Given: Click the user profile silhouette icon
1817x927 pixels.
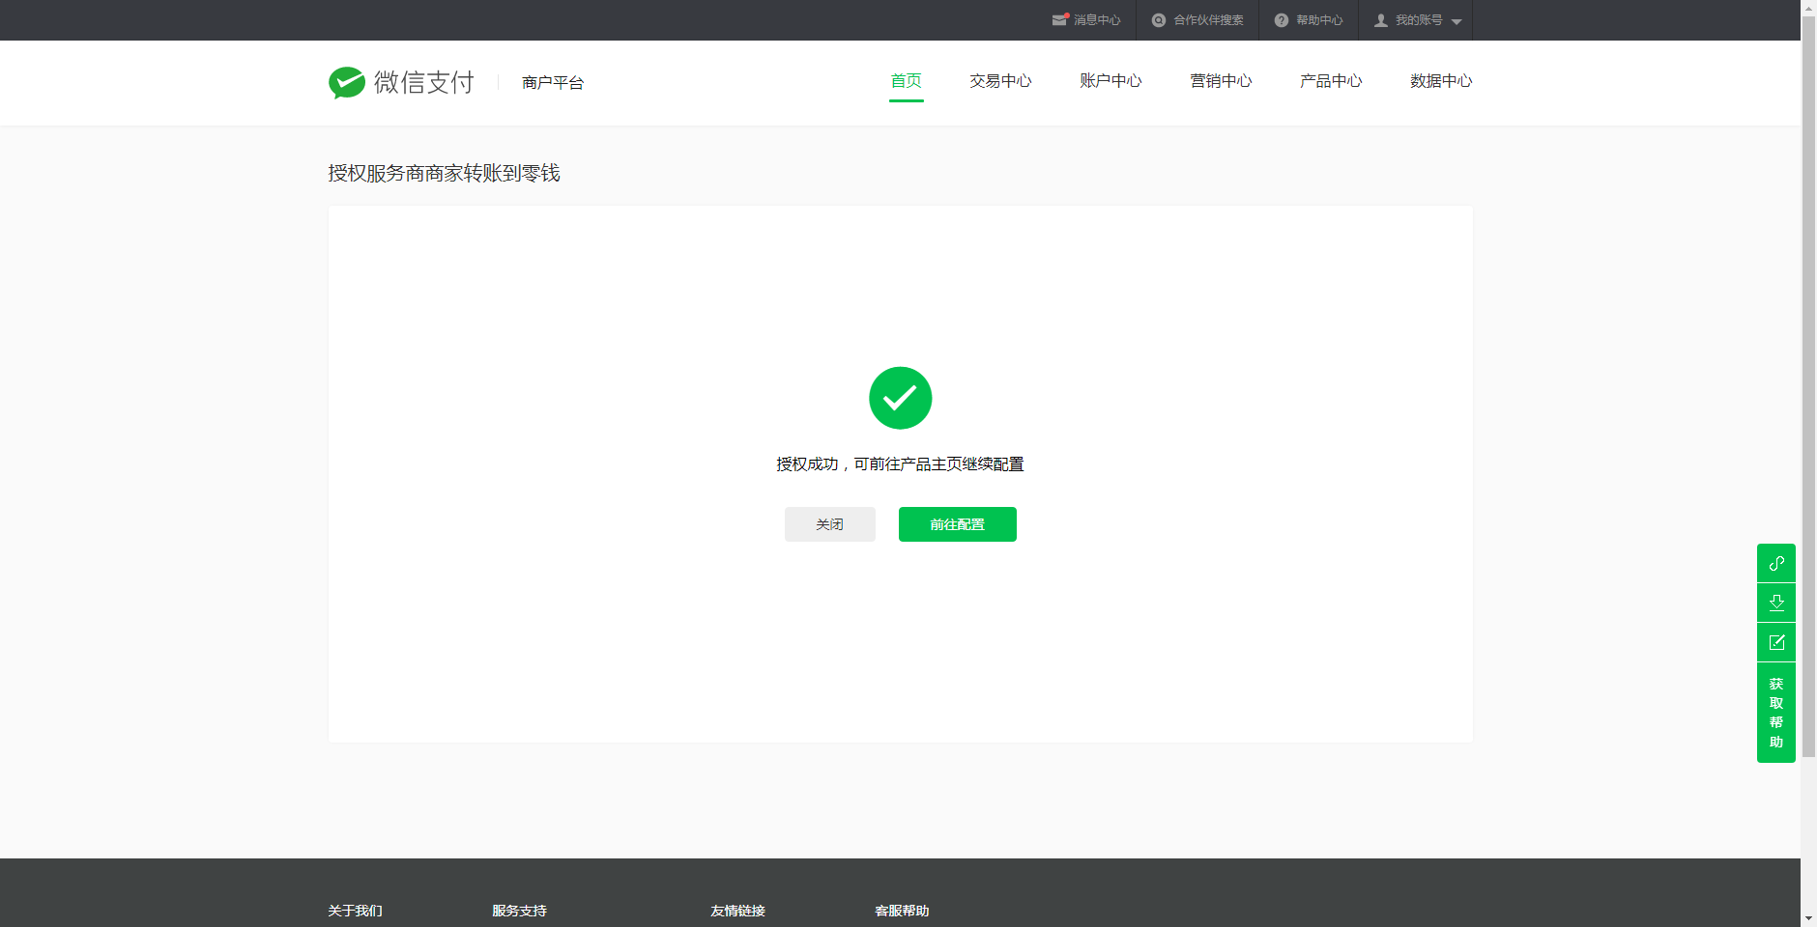Looking at the screenshot, I should [x=1381, y=20].
